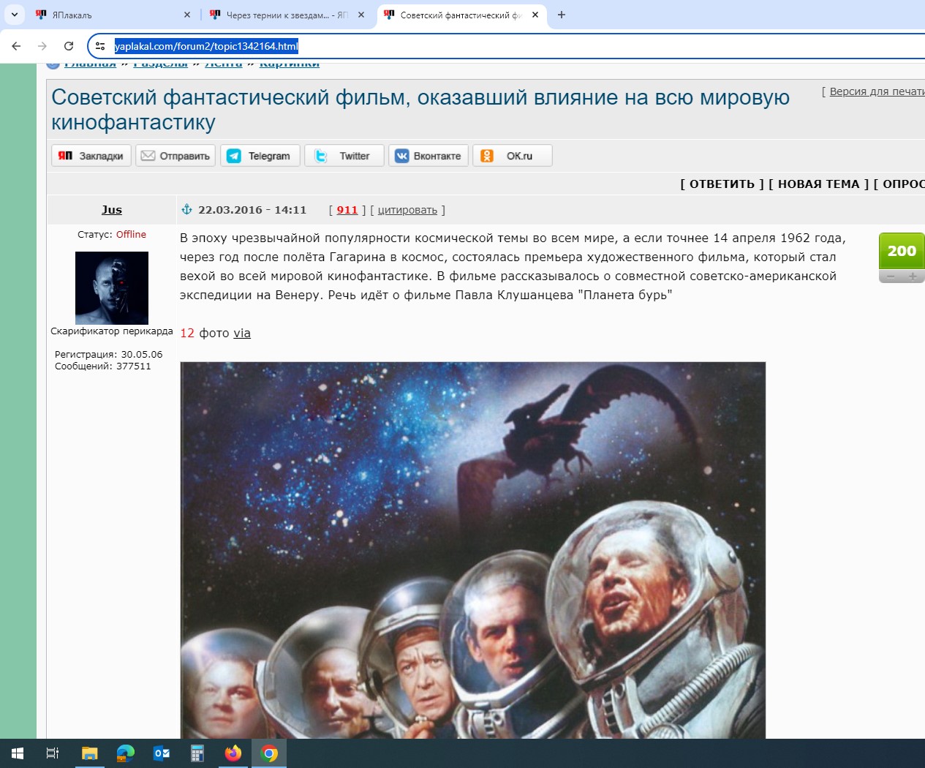Open a new browser tab

[x=562, y=15]
